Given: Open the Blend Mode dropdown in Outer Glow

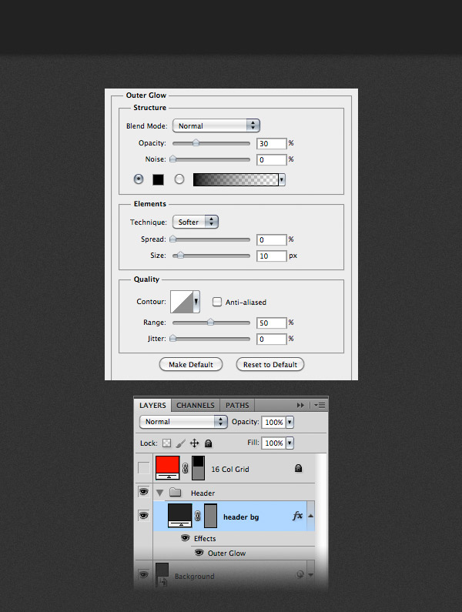Looking at the screenshot, I should coord(216,125).
